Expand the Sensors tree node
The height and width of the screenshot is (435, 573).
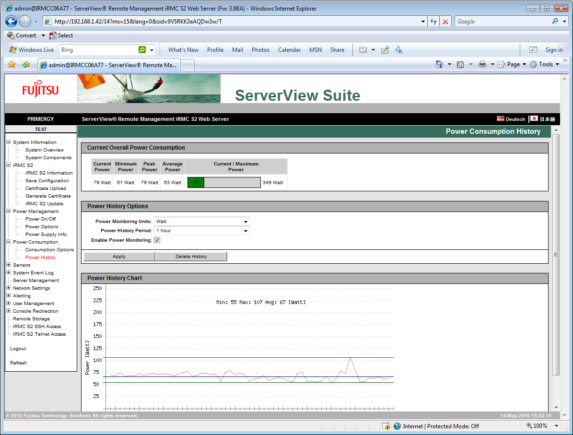pos(9,265)
